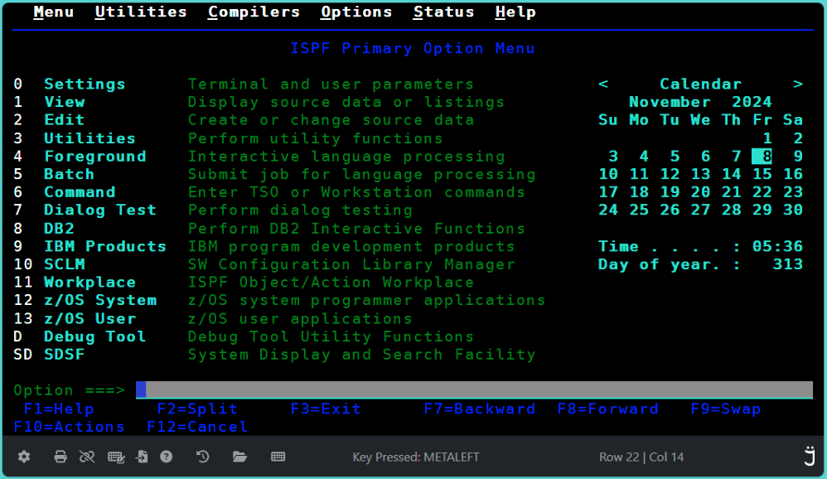Image resolution: width=827 pixels, height=479 pixels.
Task: Click F12=Cancel function key
Action: tap(197, 427)
